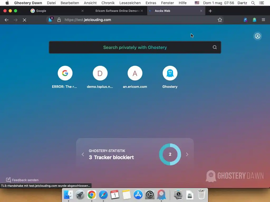Click the forward navigation arrow

pos(16,20)
